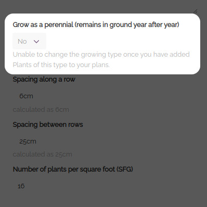Screen dimensions: 207x207
Task: Click the Spacing along a row field
Action: click(x=103, y=96)
